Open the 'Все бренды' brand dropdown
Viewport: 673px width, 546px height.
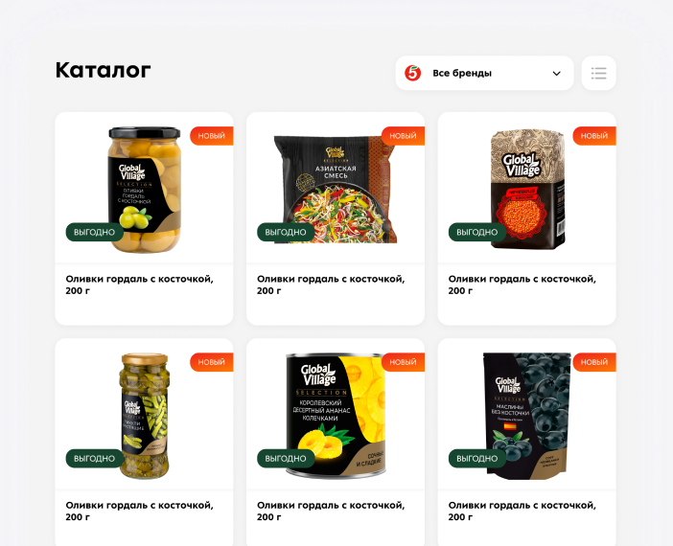click(x=484, y=73)
